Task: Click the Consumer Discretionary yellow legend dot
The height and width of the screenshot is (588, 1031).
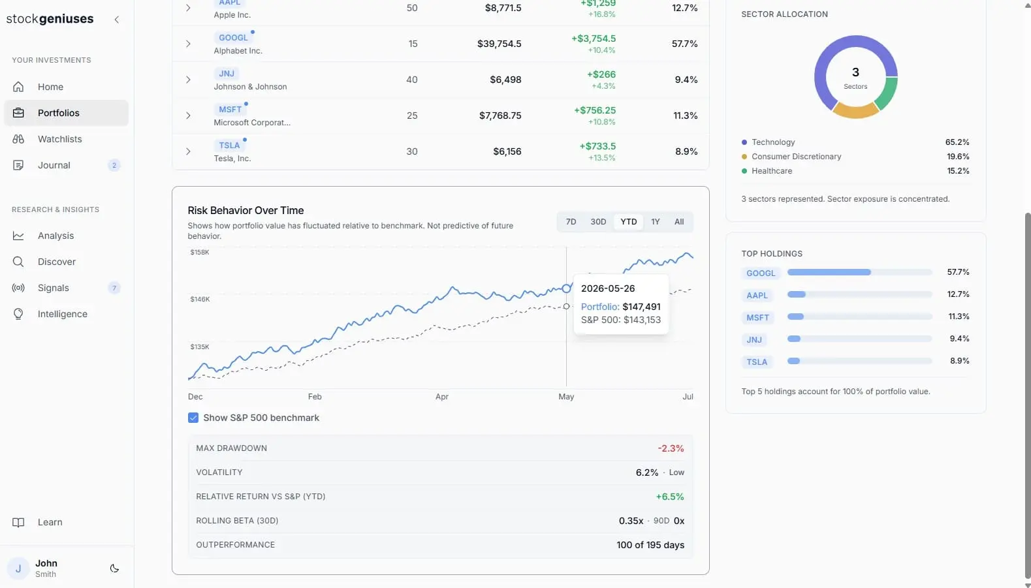Action: [744, 157]
